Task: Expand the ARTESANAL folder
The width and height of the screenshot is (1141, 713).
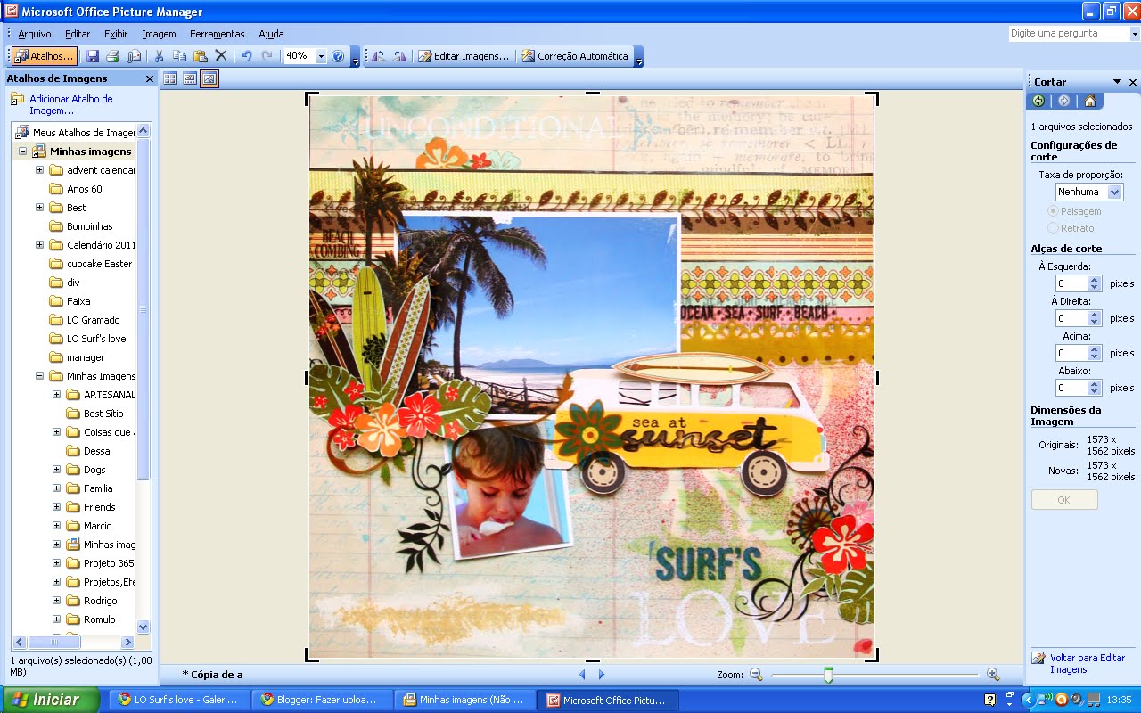Action: [x=56, y=395]
